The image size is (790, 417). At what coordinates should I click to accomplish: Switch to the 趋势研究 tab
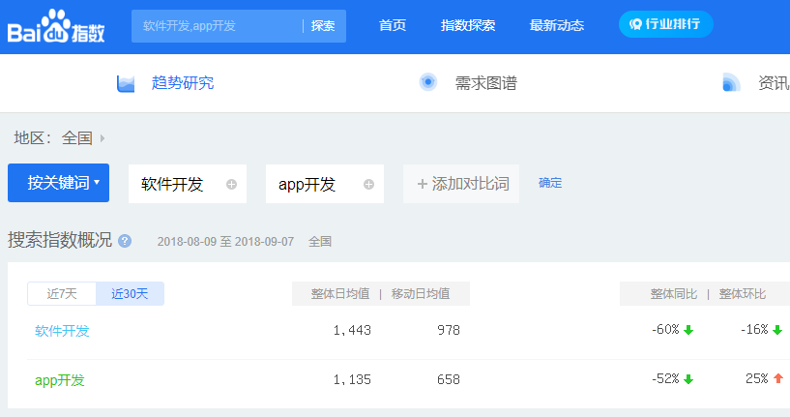183,83
